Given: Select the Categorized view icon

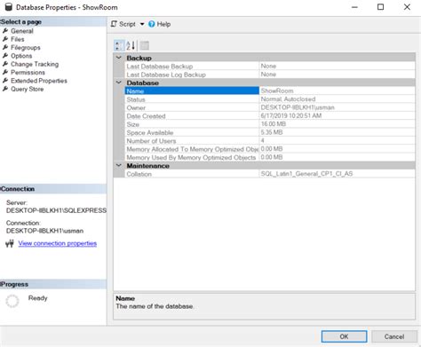Looking at the screenshot, I should tap(118, 45).
